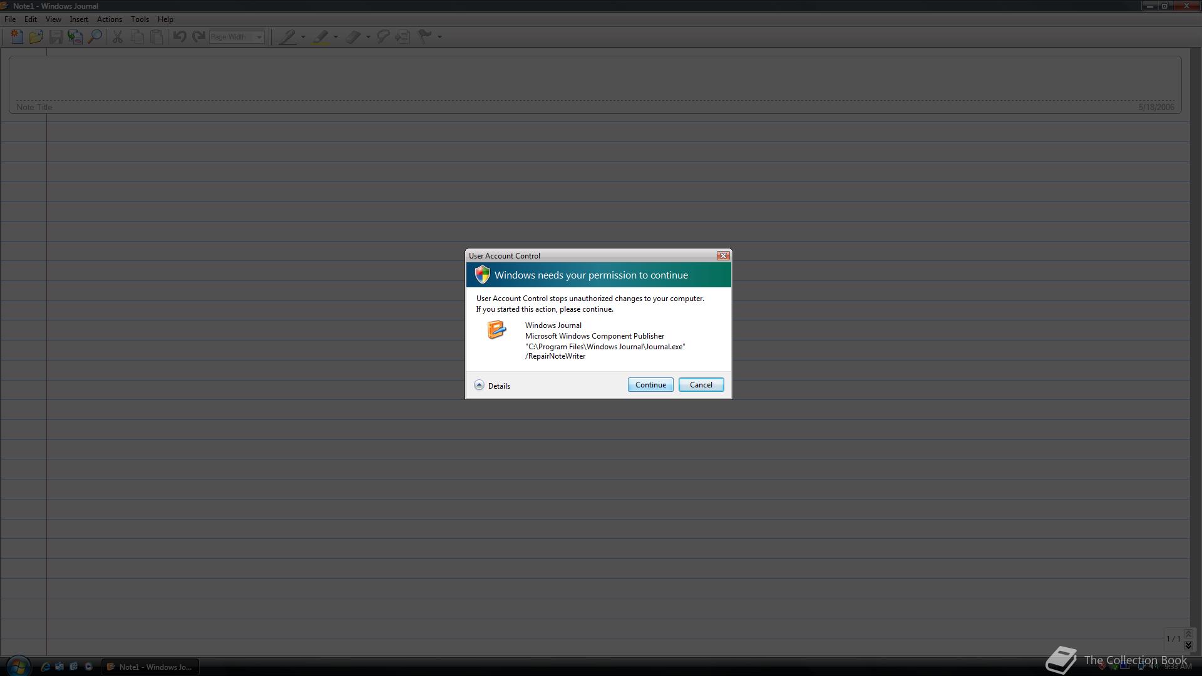This screenshot has width=1202, height=676.
Task: Select the Flag tool
Action: [x=425, y=37]
